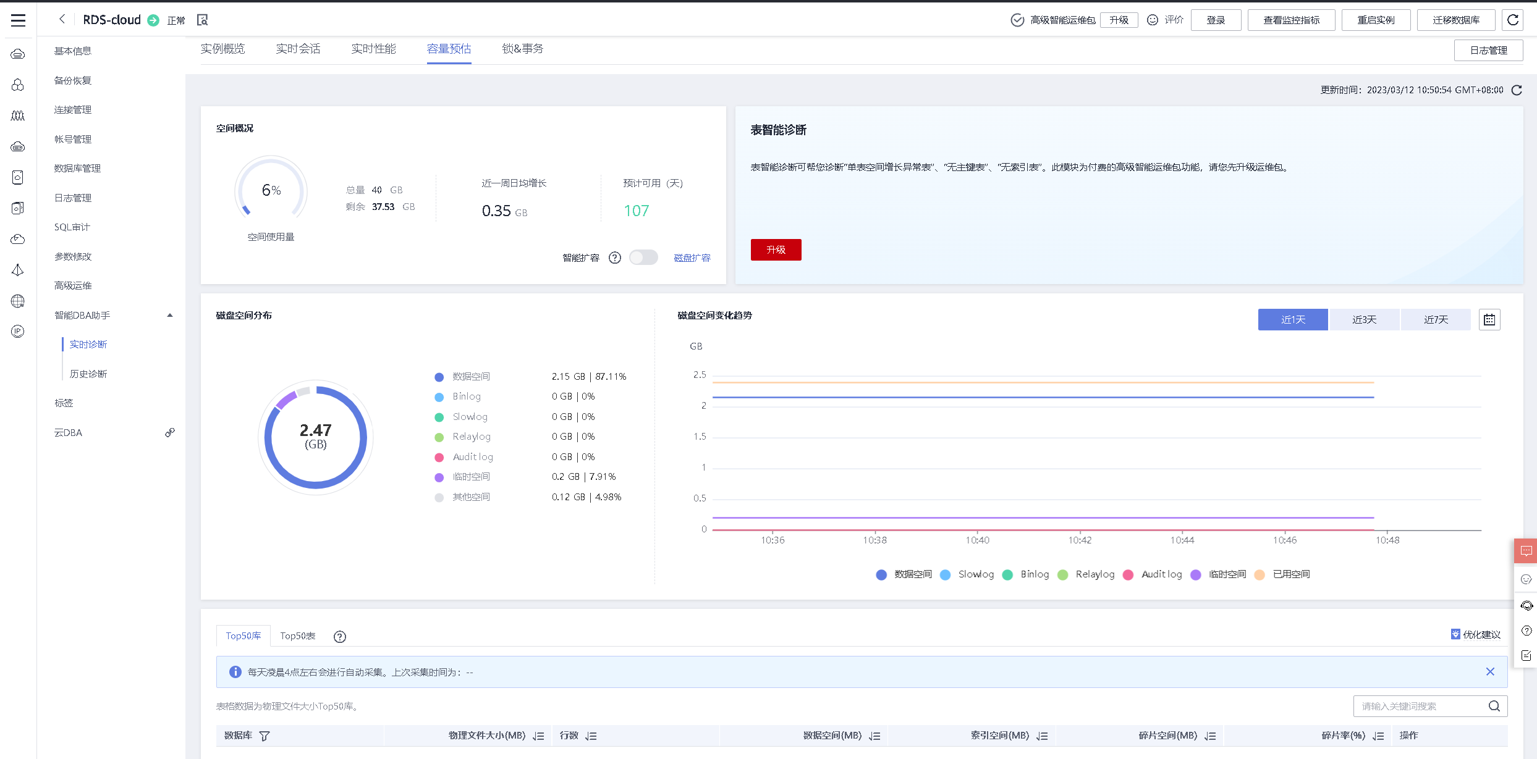Open the calendar date picker icon

click(x=1489, y=319)
